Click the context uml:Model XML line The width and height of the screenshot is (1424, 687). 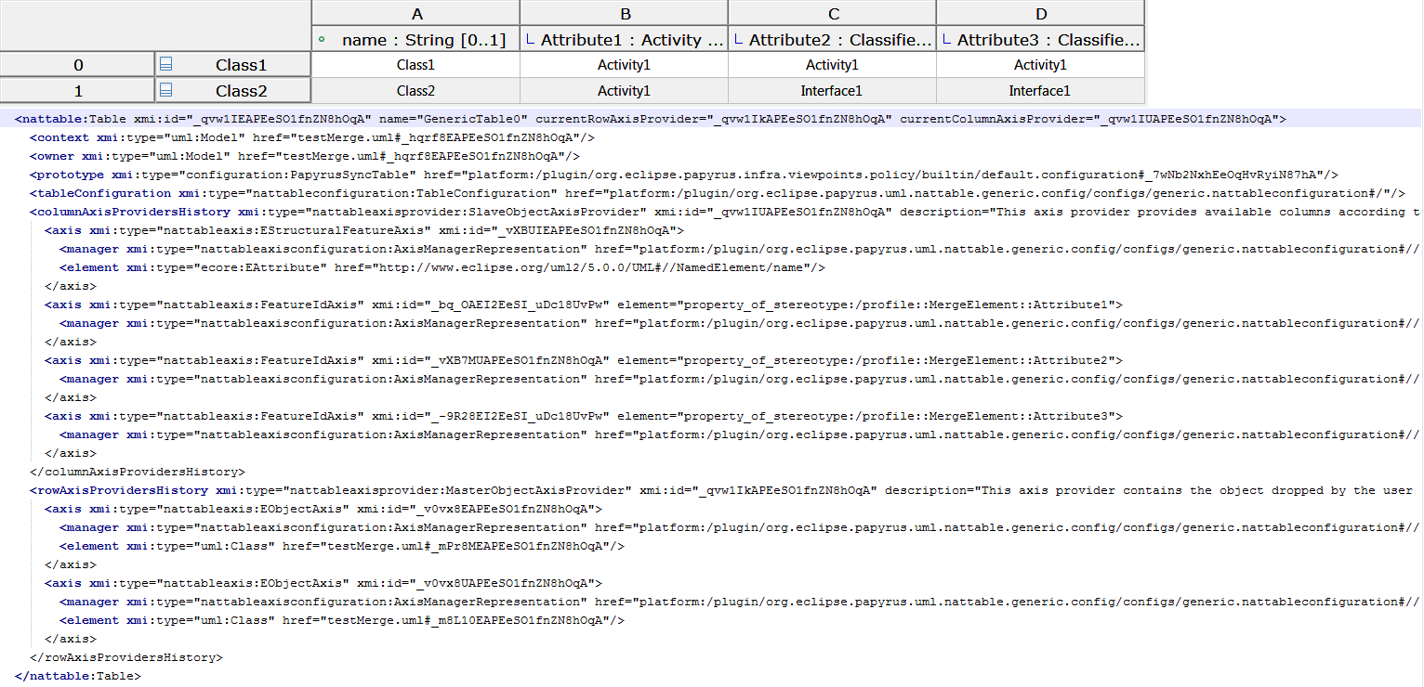click(x=312, y=137)
